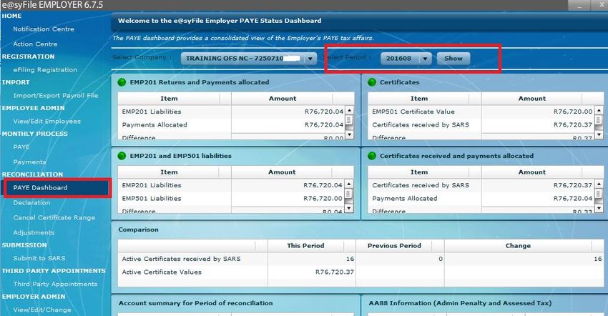Viewport: 608px width, 316px height.
Task: Open View/Edit Employees
Action: 47,122
